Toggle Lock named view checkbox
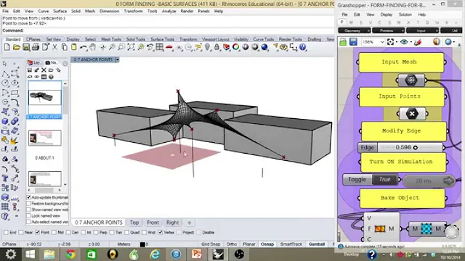 pyautogui.click(x=29, y=216)
